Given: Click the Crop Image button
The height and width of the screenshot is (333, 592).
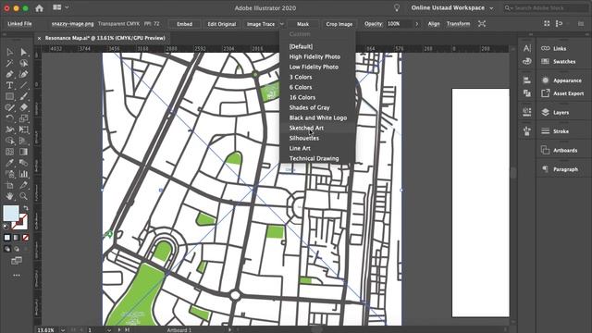Looking at the screenshot, I should (x=339, y=24).
